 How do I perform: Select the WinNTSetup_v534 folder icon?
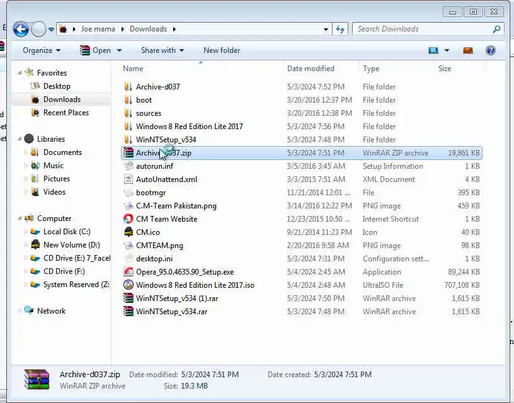coord(128,140)
